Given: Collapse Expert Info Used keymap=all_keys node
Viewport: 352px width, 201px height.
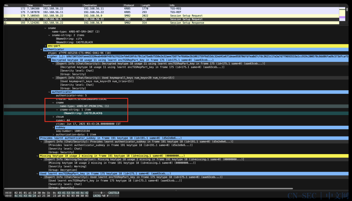Looking at the screenshot, I should coord(53,78).
